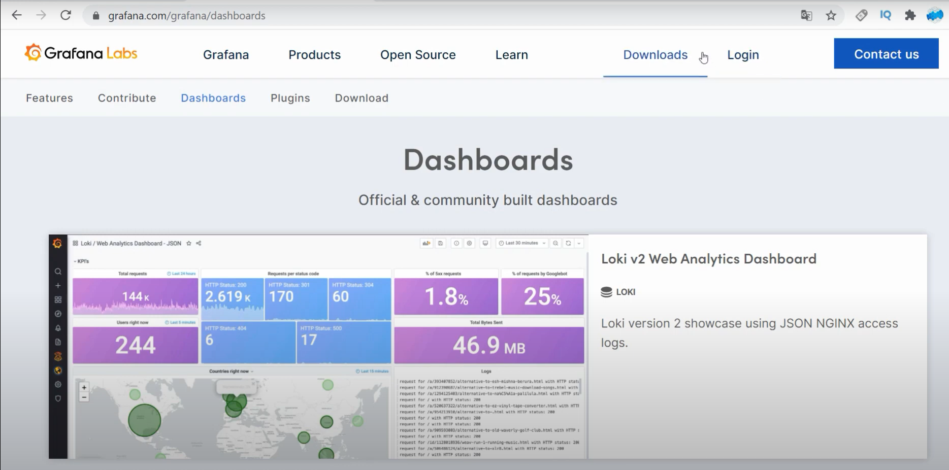Collapse the KPI's row
This screenshot has width=949, height=470.
[81, 261]
